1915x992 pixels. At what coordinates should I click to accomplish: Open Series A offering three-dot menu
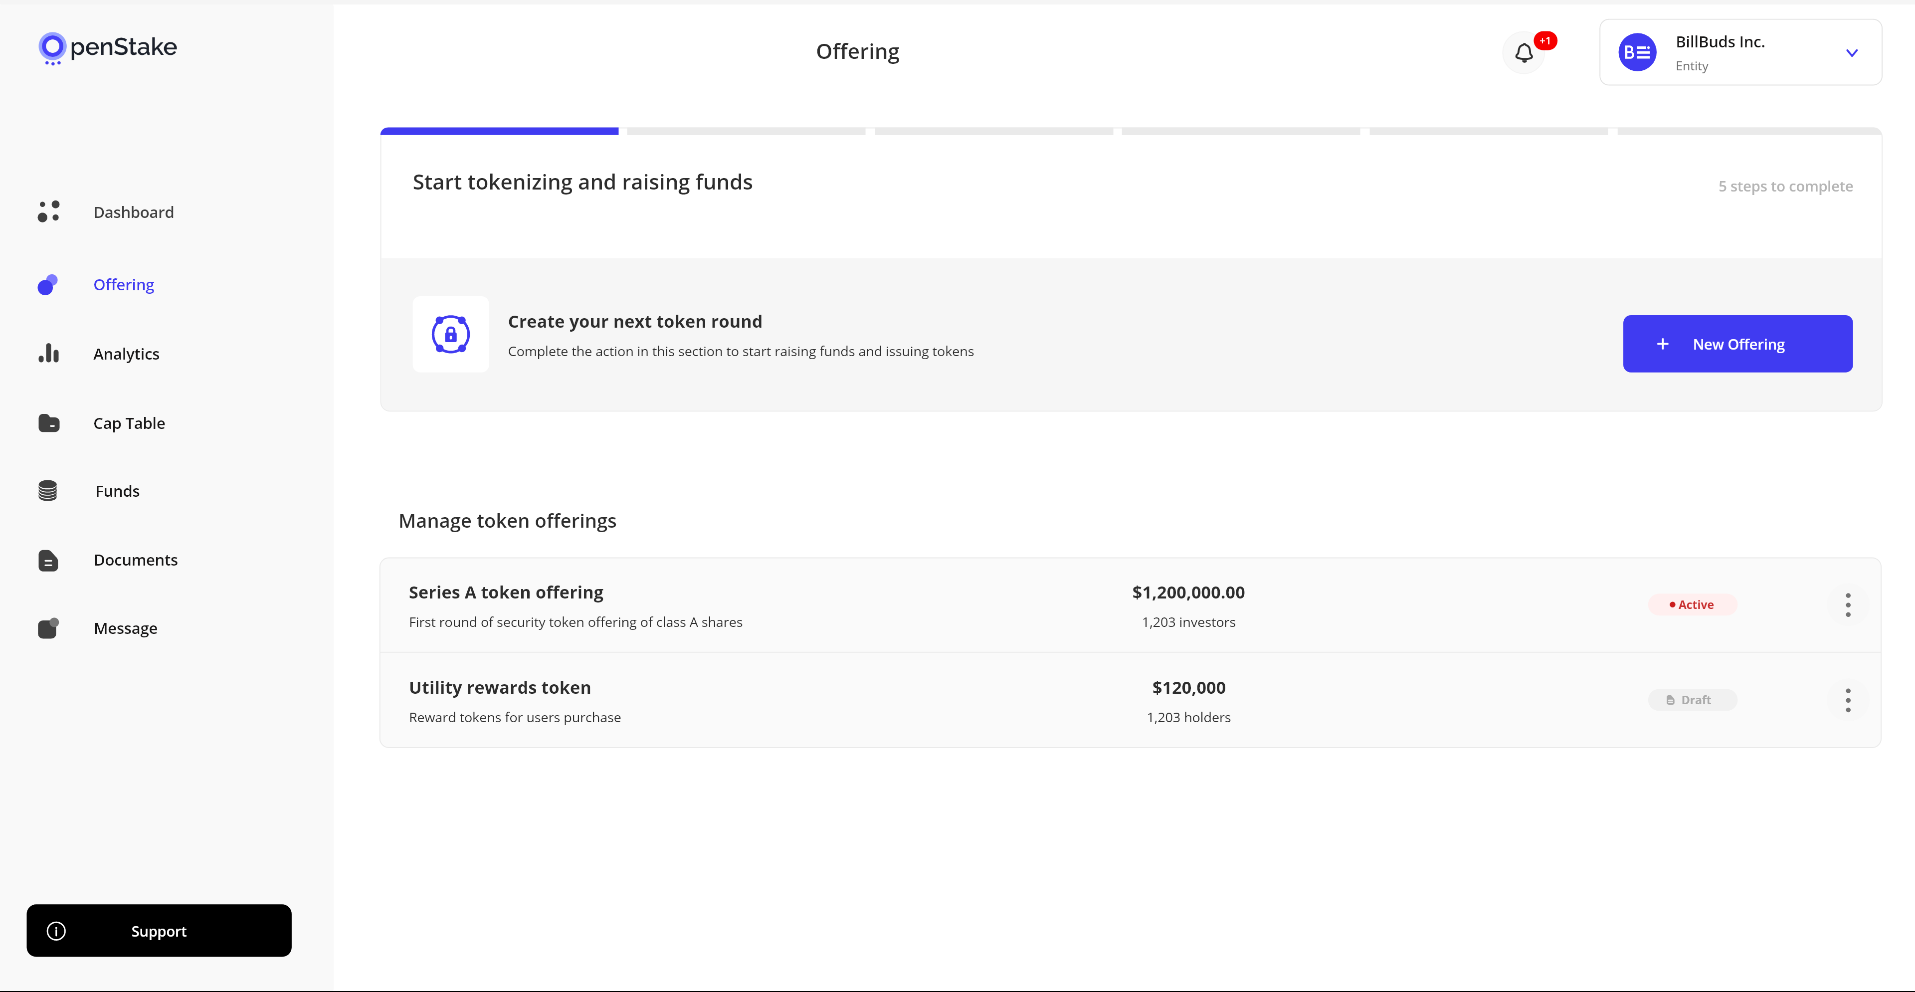pos(1847,604)
